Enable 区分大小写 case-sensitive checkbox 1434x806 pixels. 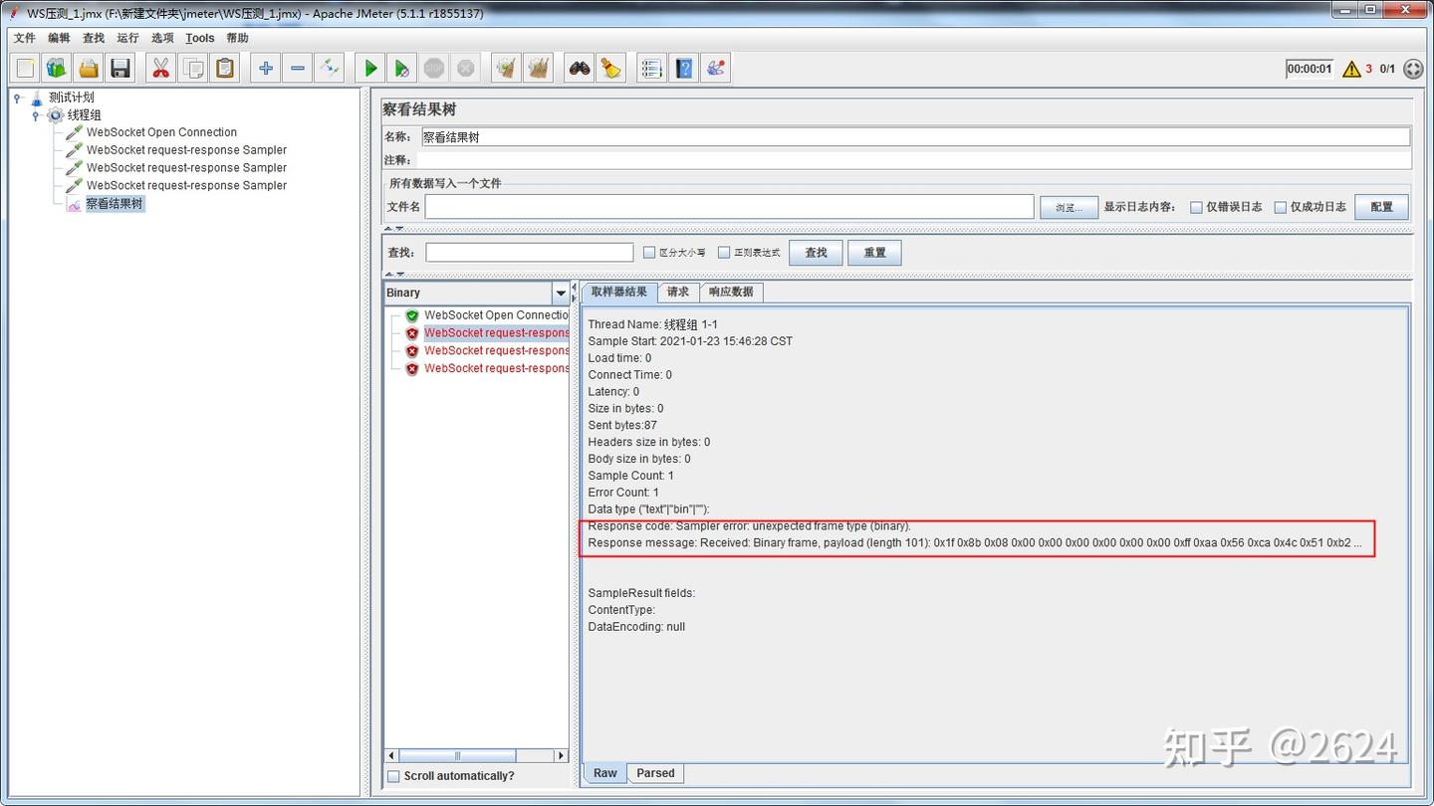point(649,253)
